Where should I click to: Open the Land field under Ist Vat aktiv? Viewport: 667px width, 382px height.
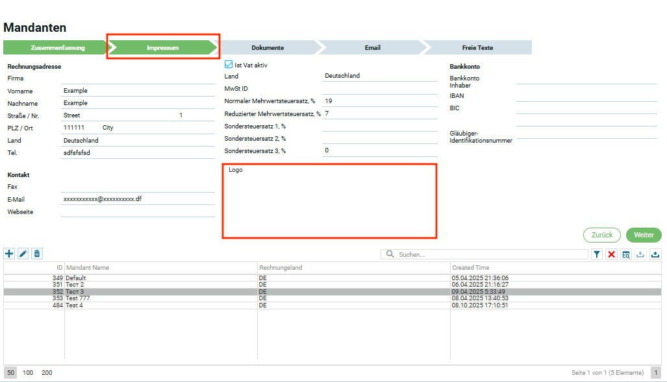(379, 76)
